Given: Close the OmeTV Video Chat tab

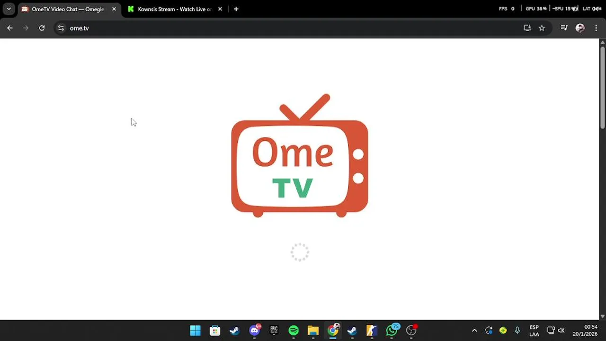Looking at the screenshot, I should point(114,9).
